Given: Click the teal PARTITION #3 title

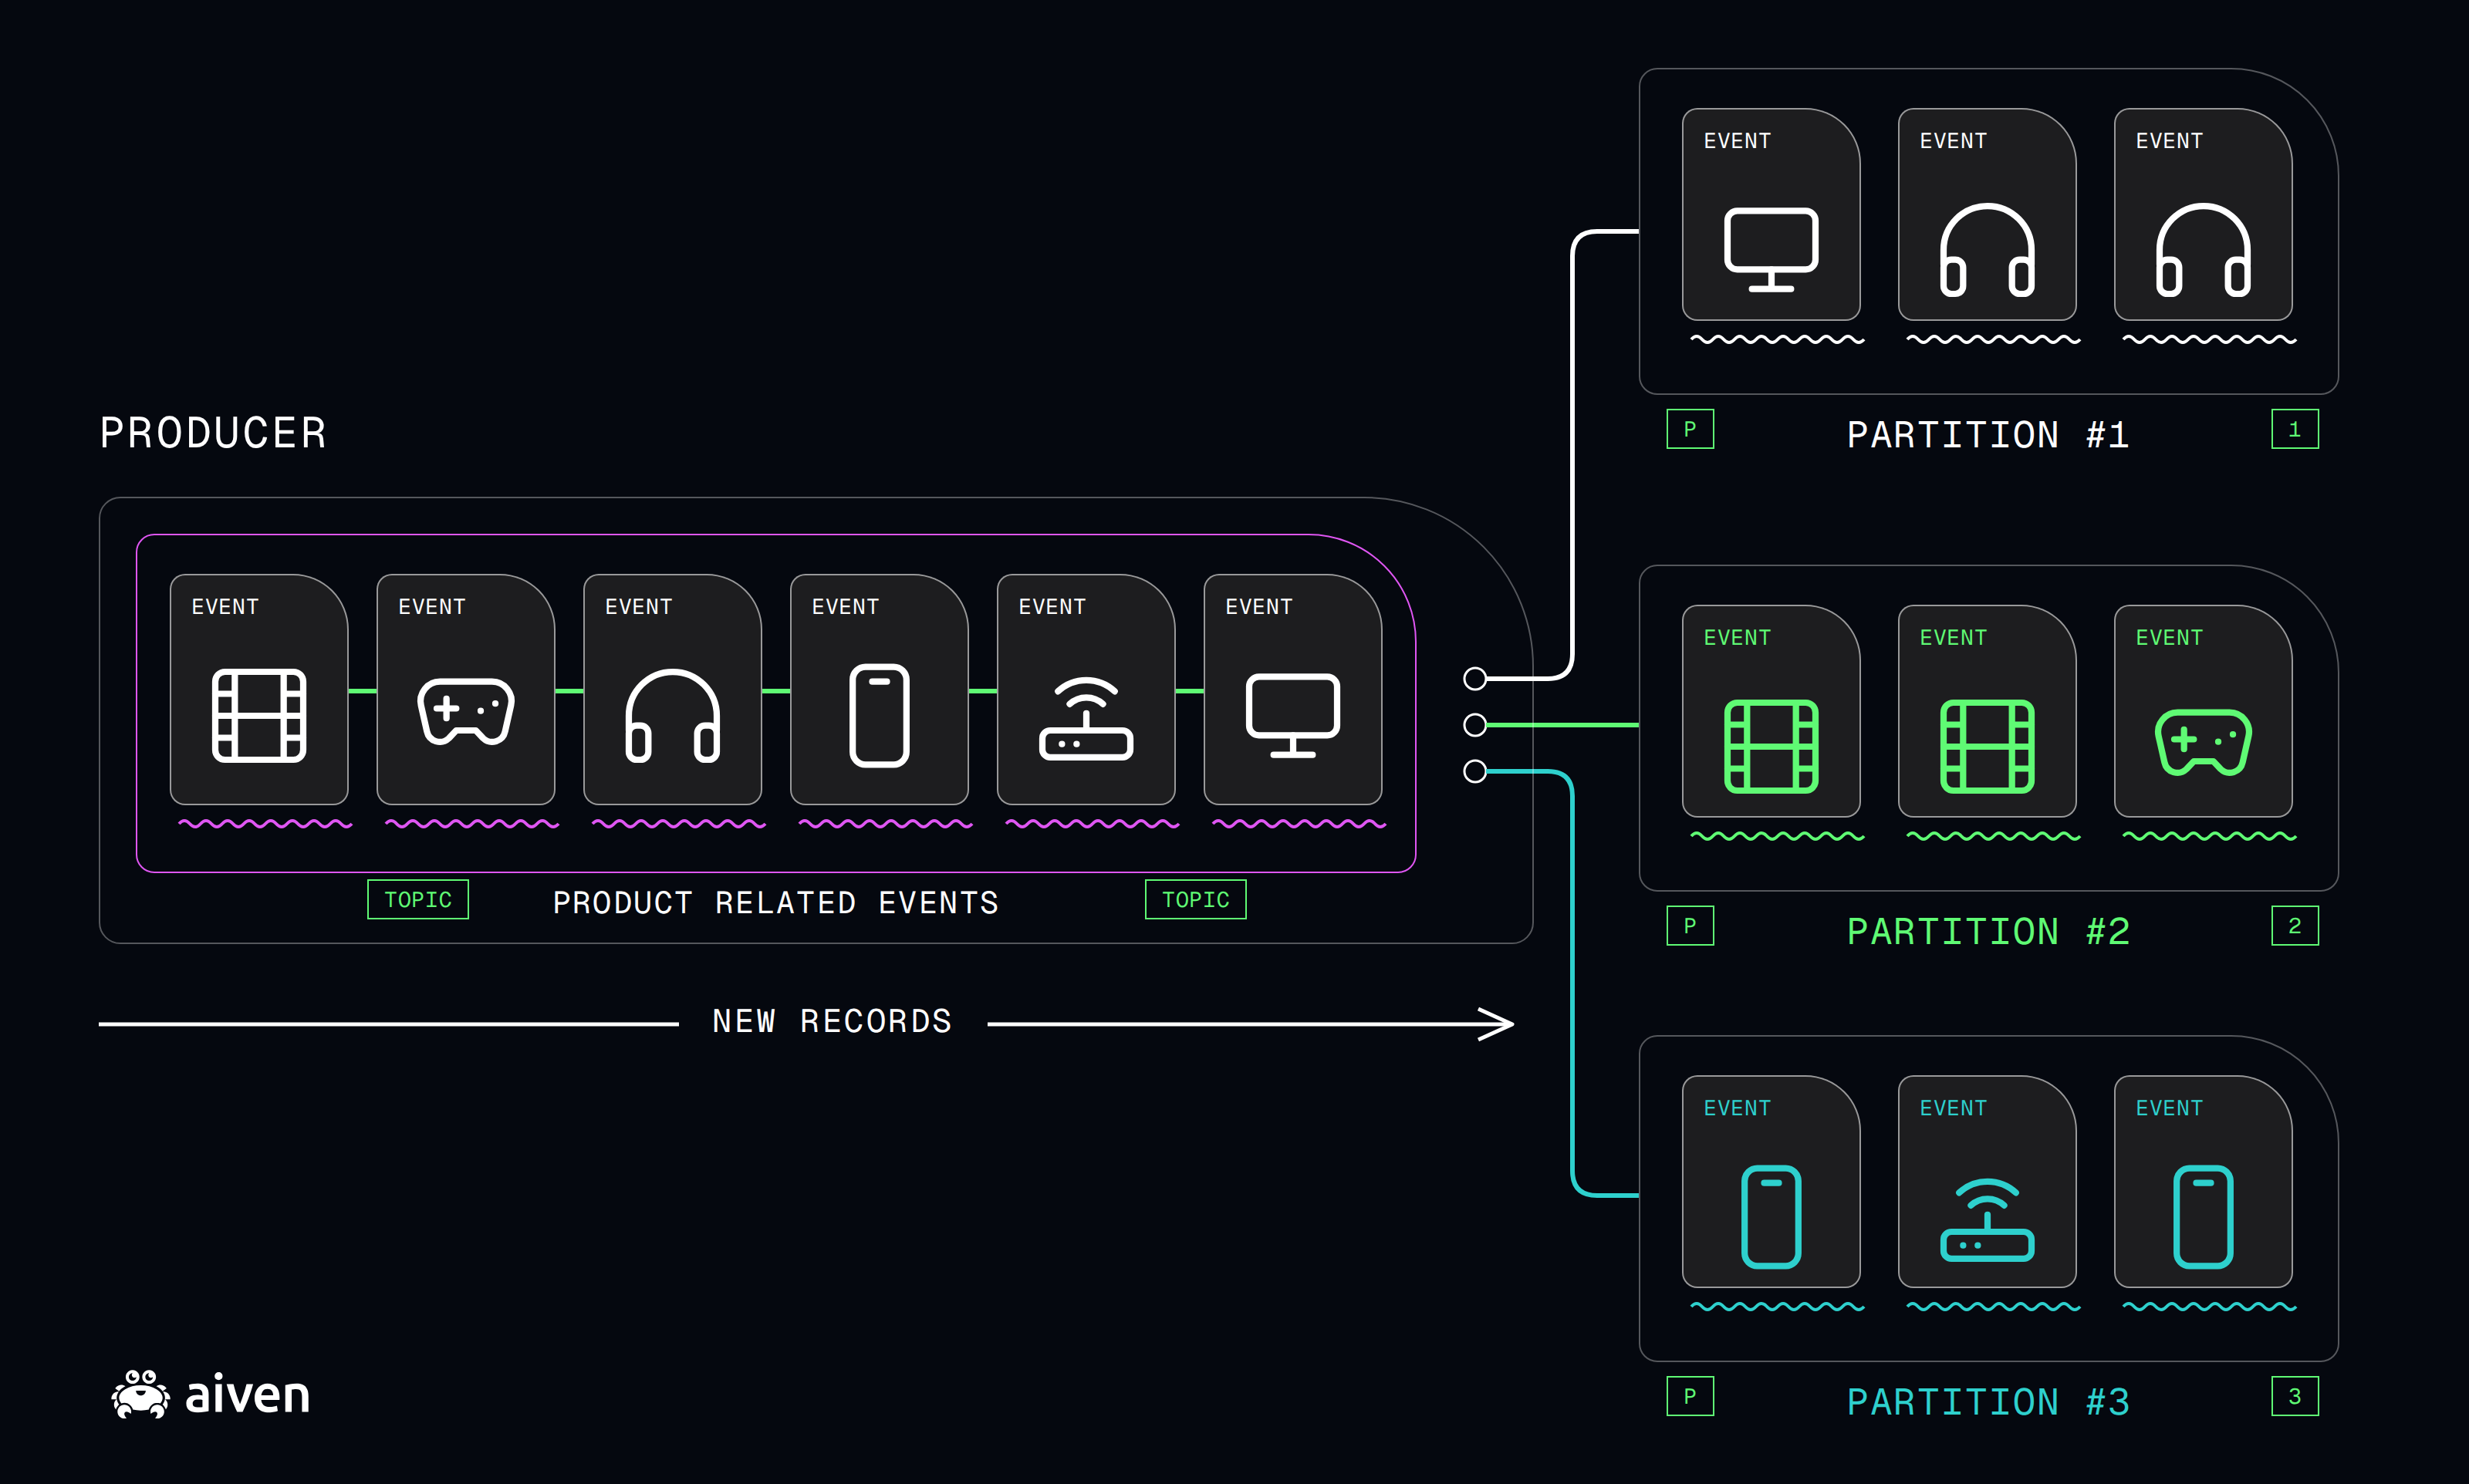Looking at the screenshot, I should pyautogui.click(x=1988, y=1402).
